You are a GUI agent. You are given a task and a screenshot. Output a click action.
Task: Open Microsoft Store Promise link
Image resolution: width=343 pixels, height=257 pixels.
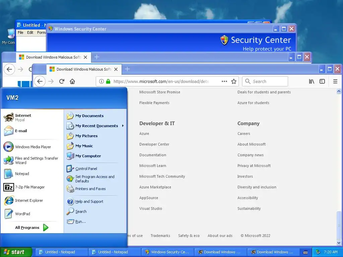tap(160, 92)
